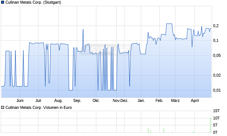
Task: Click the gray Volumen legend square
Action: [3, 107]
